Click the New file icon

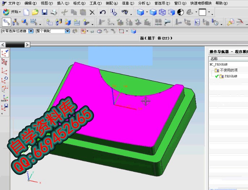point(26,12)
